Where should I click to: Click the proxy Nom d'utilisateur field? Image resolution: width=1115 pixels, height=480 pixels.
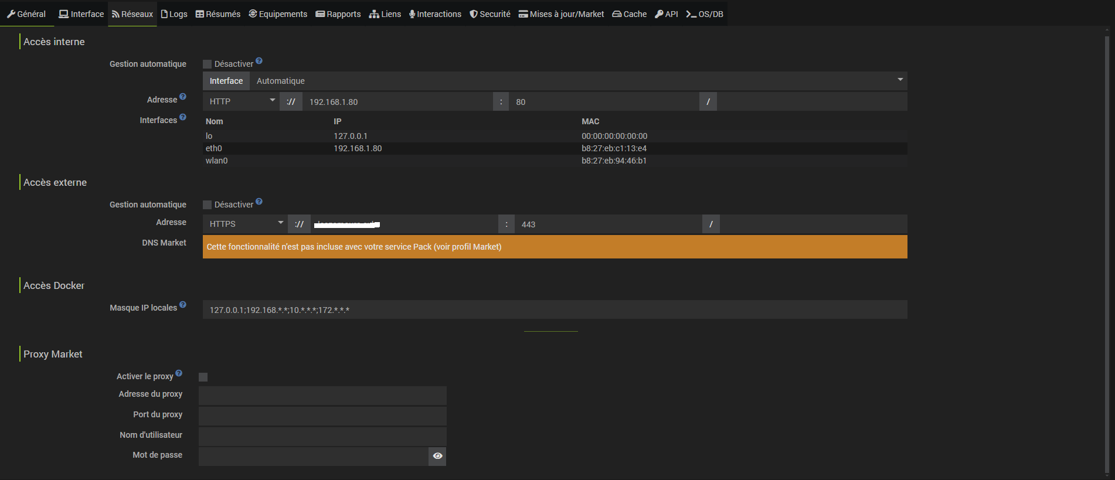(x=322, y=437)
